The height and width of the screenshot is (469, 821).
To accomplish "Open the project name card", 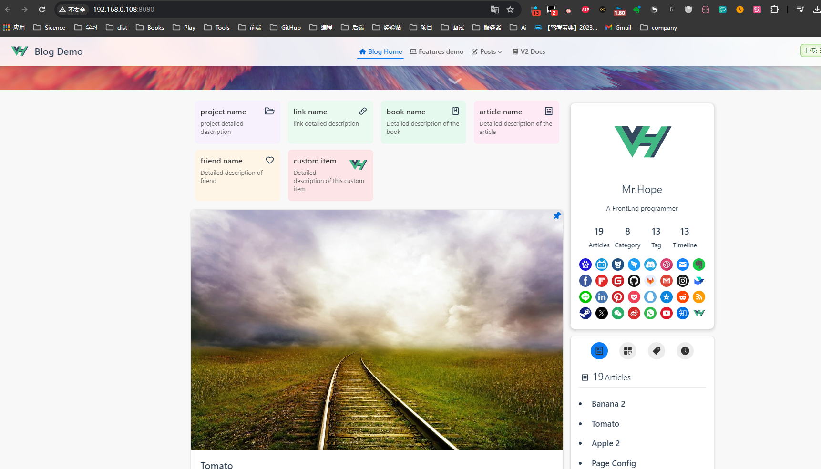I will coord(237,122).
